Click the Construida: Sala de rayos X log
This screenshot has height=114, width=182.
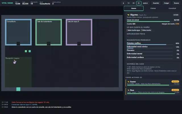(x=24, y=105)
